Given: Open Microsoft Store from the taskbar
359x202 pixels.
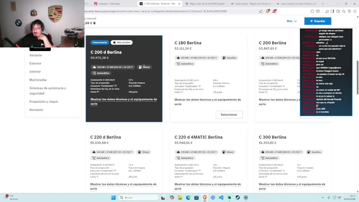Looking at the screenshot, I should point(196,198).
